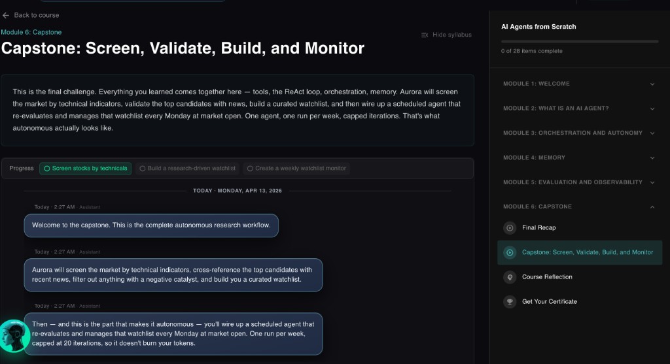Click the Get Your Certificate trophy icon
670x364 pixels.
(510, 302)
